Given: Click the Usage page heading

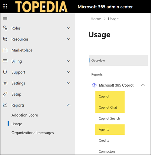Looking at the screenshot, I should click(x=99, y=35).
